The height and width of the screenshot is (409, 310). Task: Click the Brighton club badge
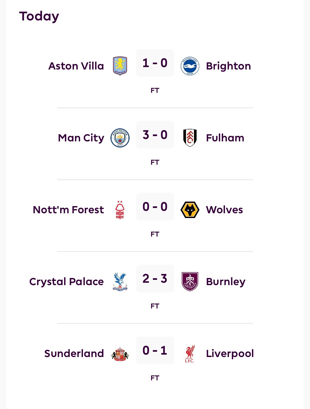190,66
